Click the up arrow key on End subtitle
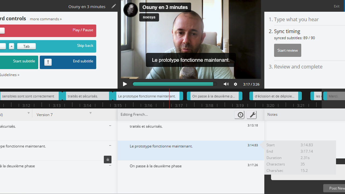 (48, 62)
